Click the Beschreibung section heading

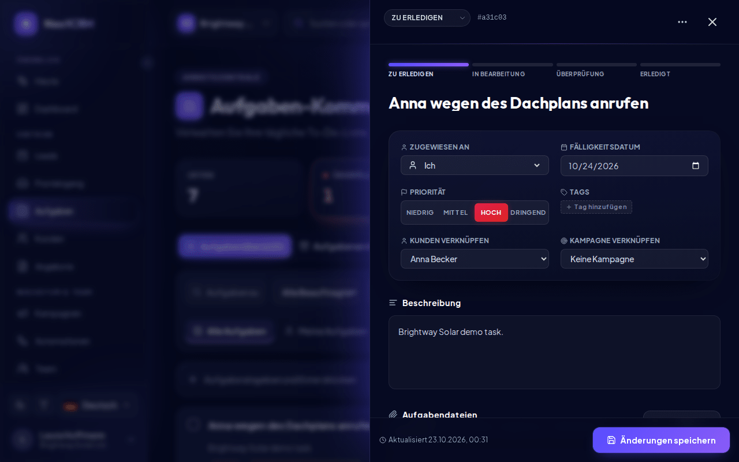pos(431,303)
